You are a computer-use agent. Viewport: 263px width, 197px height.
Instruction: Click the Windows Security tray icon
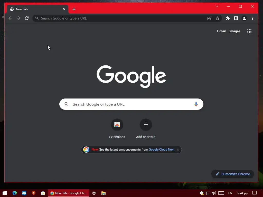202,193
